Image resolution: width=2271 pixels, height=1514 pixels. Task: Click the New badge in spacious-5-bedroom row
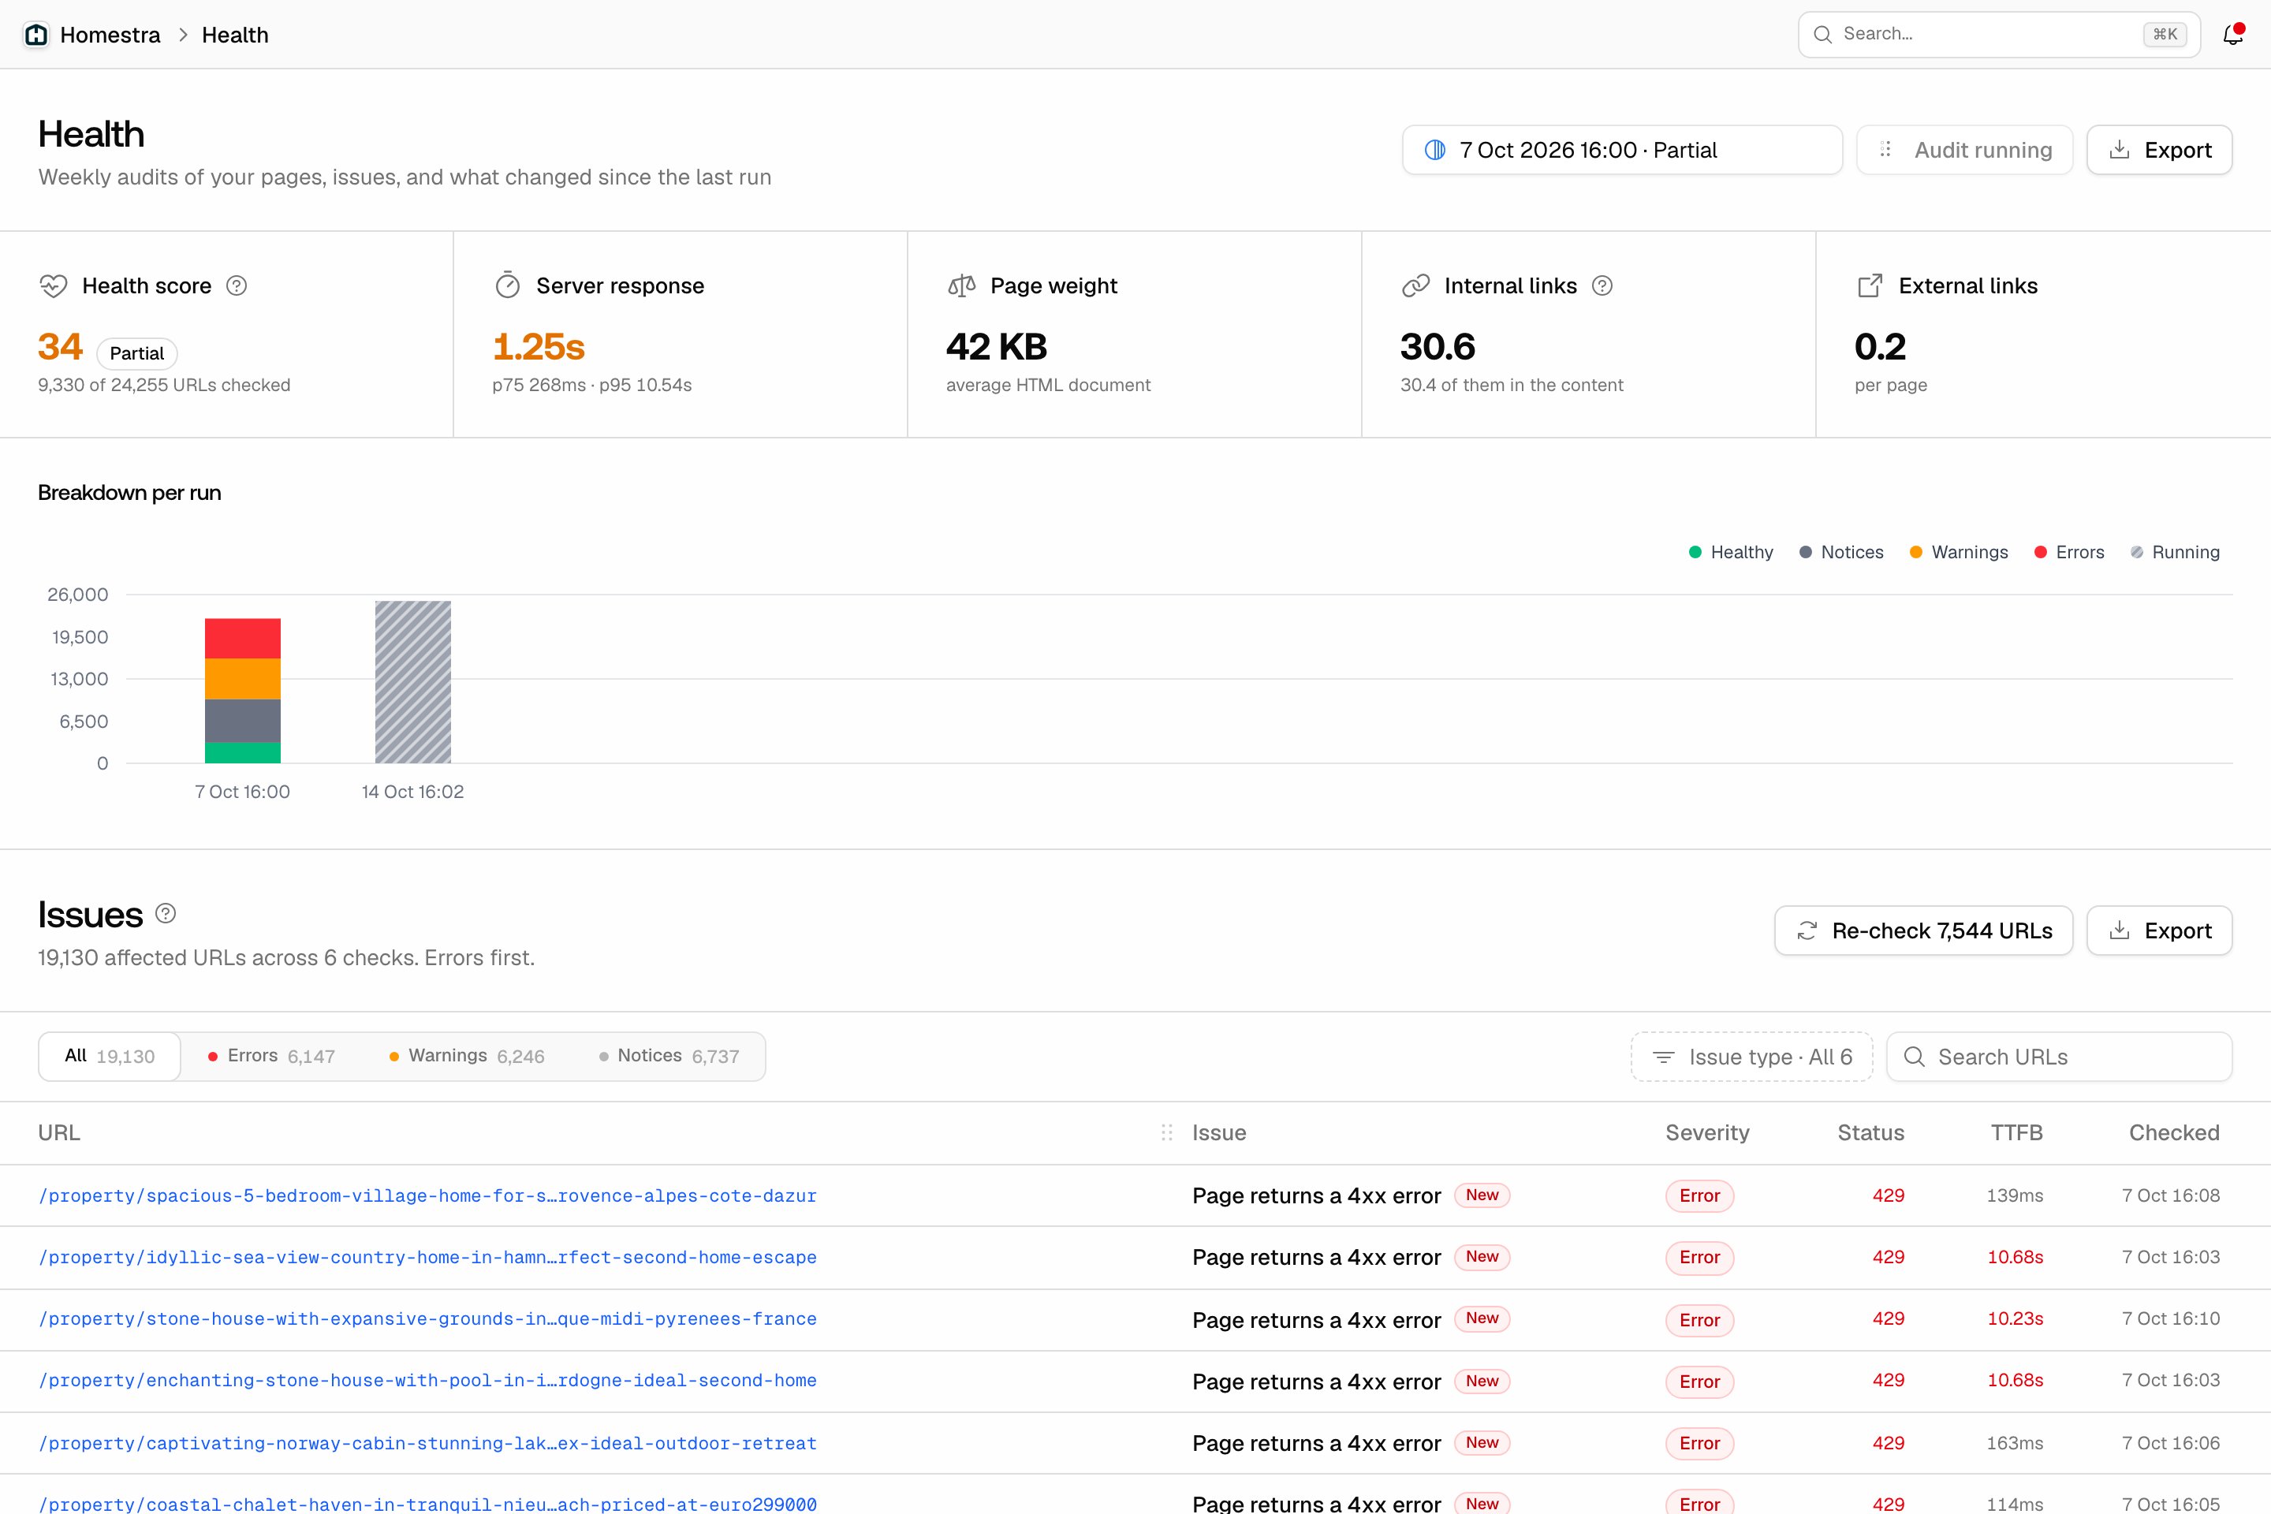(1482, 1195)
